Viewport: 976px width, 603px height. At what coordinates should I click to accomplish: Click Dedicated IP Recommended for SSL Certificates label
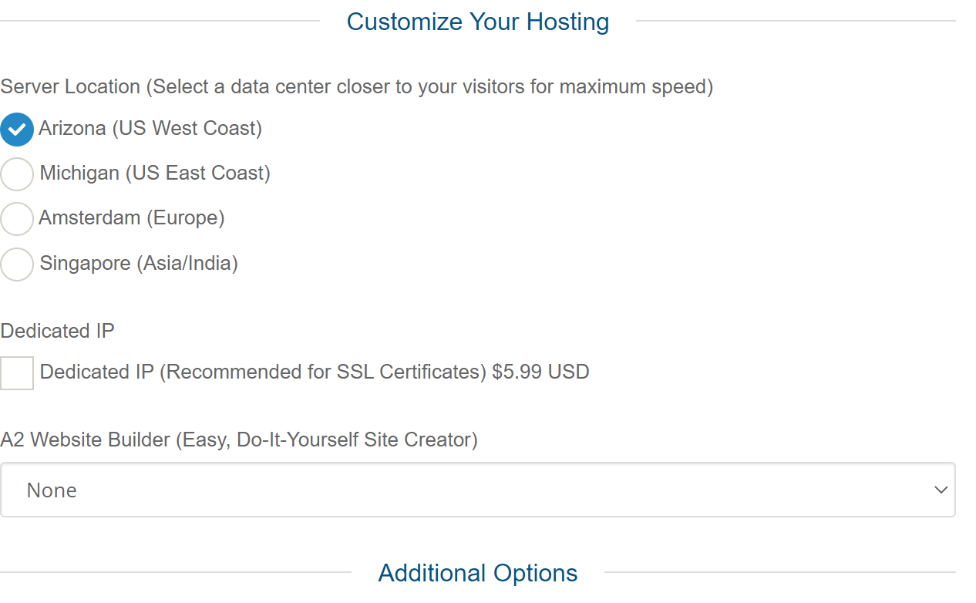[263, 372]
